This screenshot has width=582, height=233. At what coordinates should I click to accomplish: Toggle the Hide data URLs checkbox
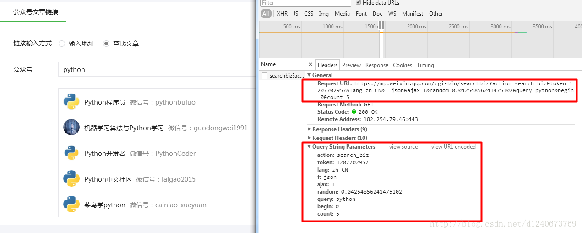tap(358, 3)
